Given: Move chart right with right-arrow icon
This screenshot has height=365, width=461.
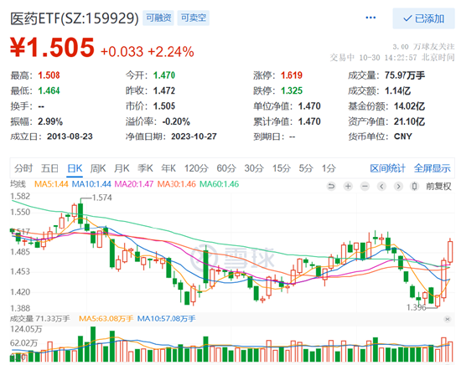Looking at the screenshot, I should [x=398, y=186].
